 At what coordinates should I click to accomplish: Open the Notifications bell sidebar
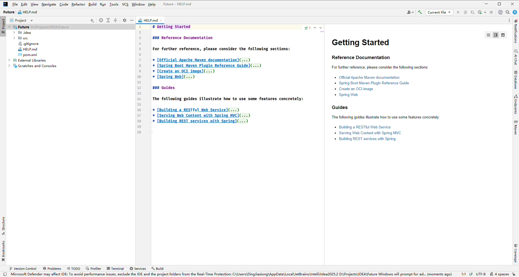coord(516,31)
